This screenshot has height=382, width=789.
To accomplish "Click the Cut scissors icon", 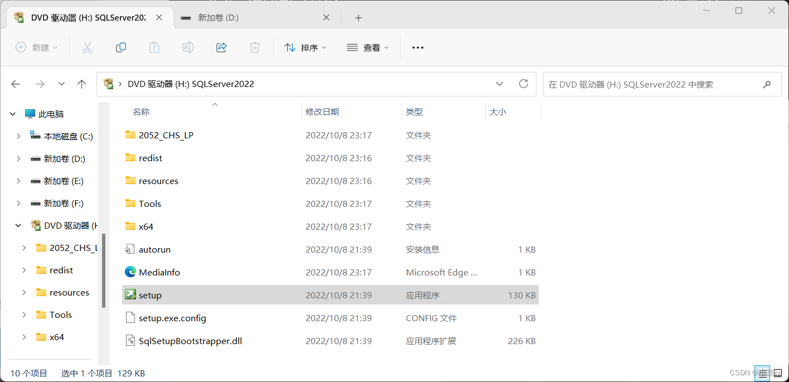I will pyautogui.click(x=88, y=48).
